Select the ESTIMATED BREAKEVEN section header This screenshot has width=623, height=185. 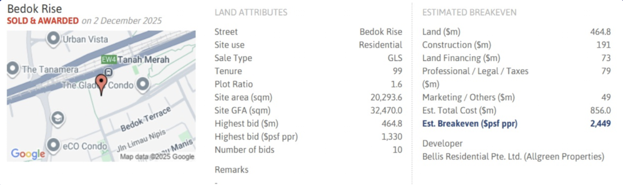click(x=469, y=12)
